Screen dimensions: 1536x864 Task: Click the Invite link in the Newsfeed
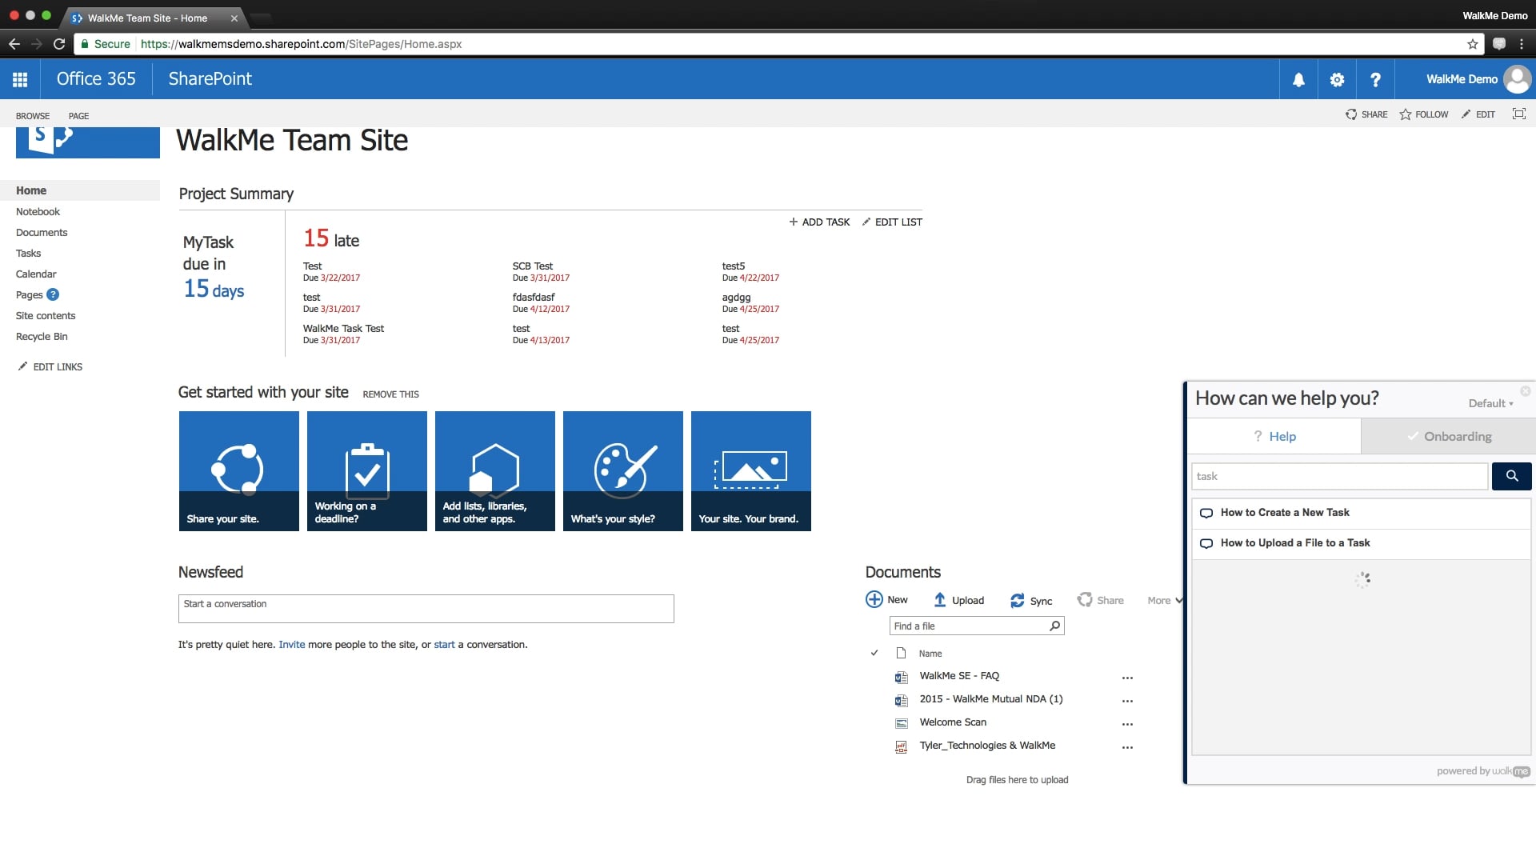click(x=292, y=644)
